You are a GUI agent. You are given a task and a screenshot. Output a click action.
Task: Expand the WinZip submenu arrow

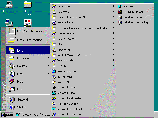pyautogui.click(x=113, y=66)
